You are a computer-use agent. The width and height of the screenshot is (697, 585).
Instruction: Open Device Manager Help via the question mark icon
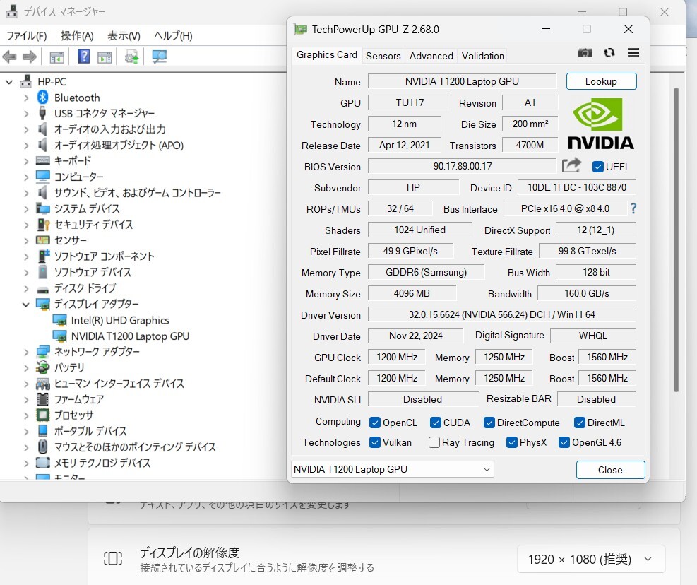tap(83, 57)
